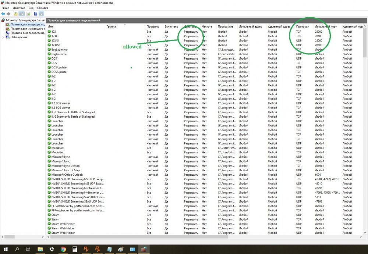Image resolution: width=368 pixels, height=254 pixels.
Task: Click the Up one level folder icon
Action: click(x=15, y=14)
